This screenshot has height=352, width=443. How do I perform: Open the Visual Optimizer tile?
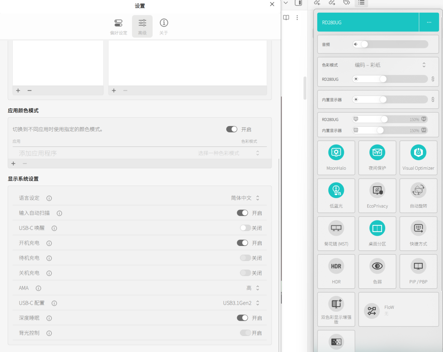(418, 158)
